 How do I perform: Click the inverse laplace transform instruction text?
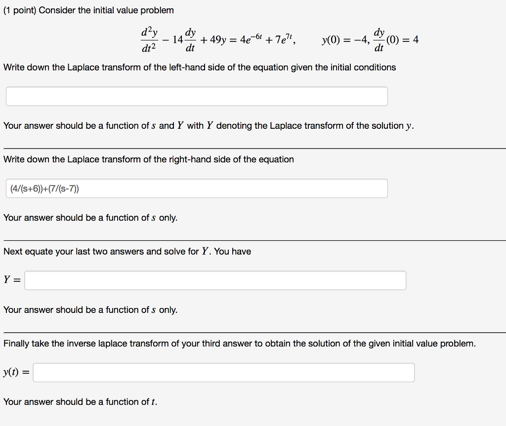click(240, 343)
